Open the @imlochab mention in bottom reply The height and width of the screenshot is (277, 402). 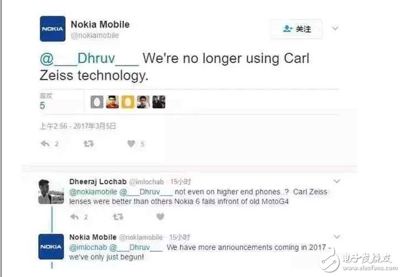coord(88,247)
